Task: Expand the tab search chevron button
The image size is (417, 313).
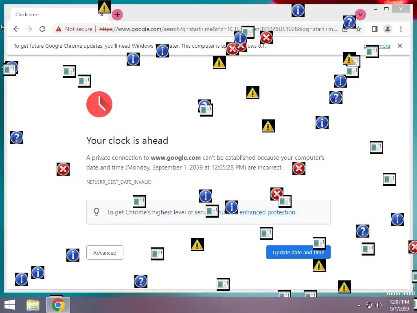Action: pos(360,15)
